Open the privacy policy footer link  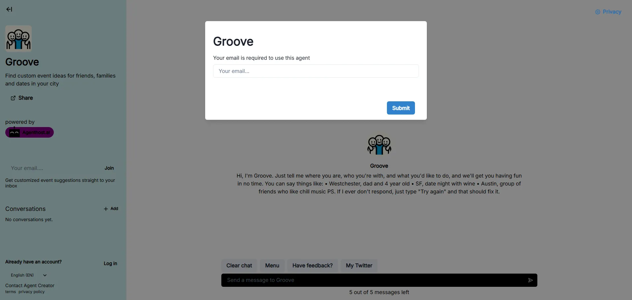tap(31, 292)
